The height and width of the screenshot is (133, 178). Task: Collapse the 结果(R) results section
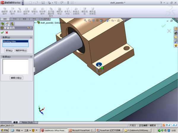[30, 56]
